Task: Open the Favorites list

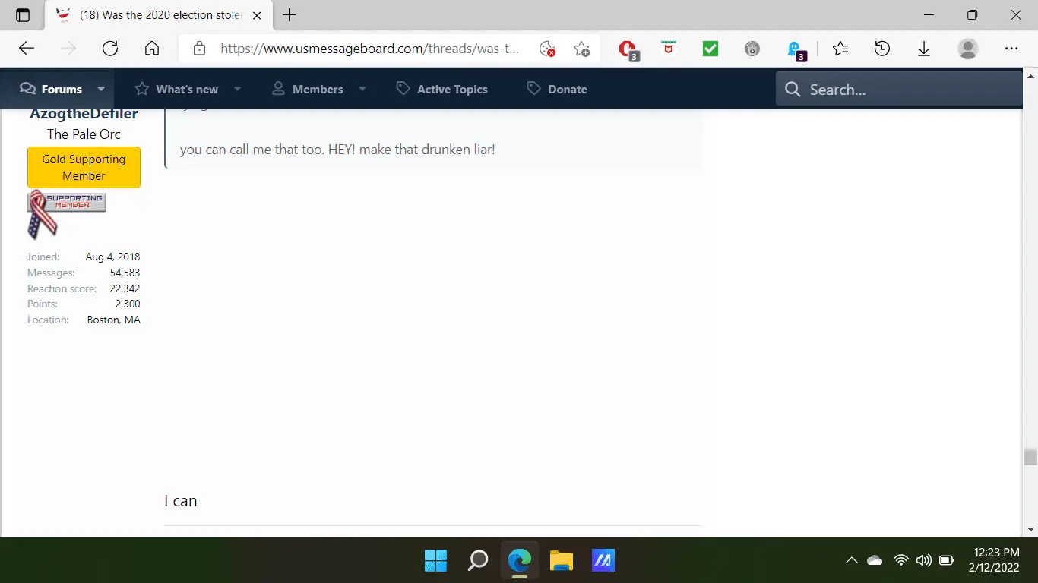Action: 840,49
